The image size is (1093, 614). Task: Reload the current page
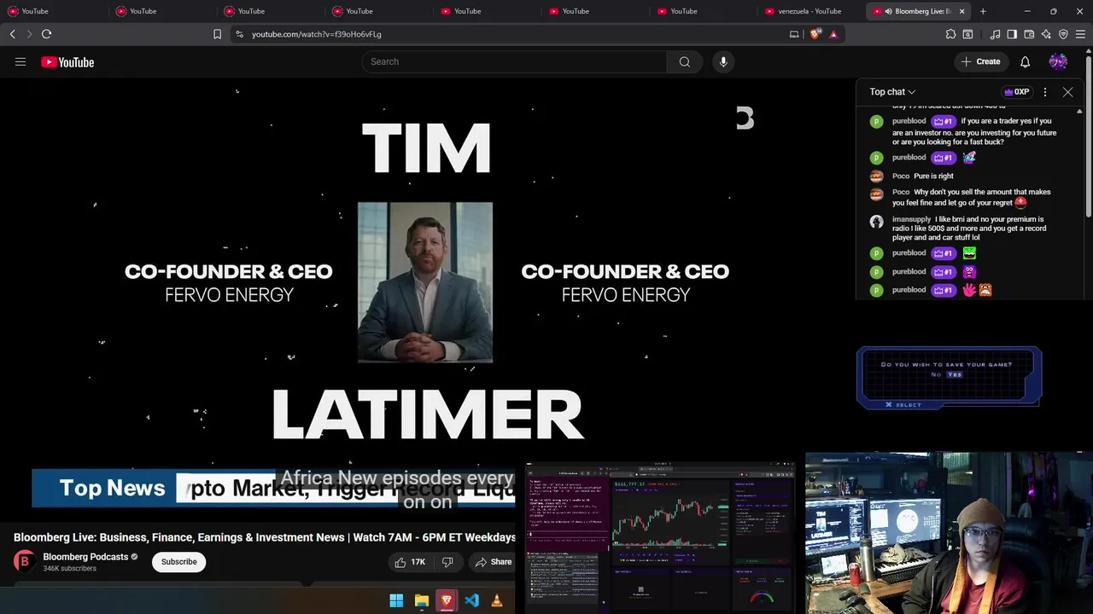47,34
